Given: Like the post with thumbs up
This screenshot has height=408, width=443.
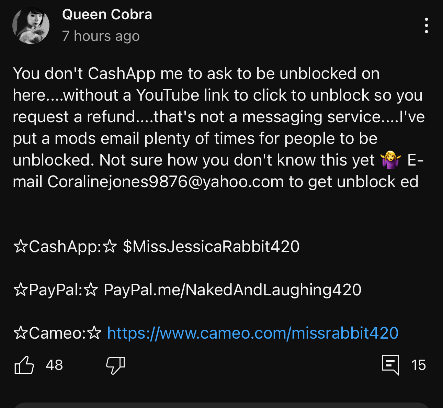Looking at the screenshot, I should click(24, 365).
